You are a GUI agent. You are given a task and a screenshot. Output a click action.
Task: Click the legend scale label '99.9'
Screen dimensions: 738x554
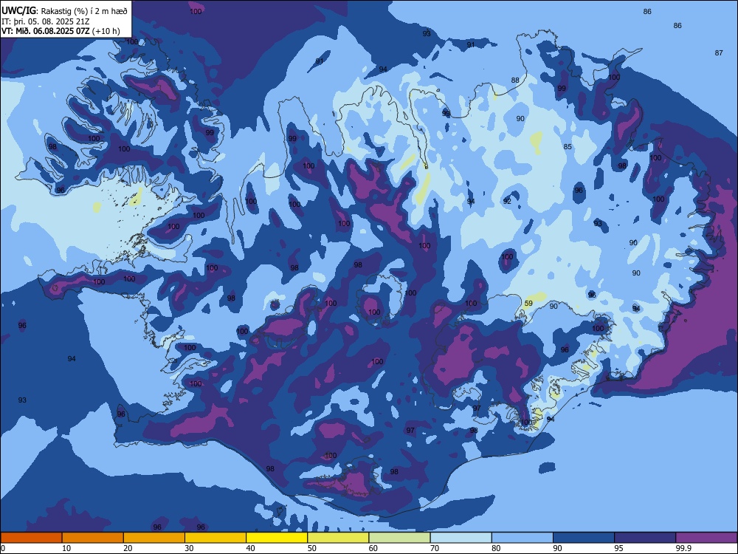[683, 548]
